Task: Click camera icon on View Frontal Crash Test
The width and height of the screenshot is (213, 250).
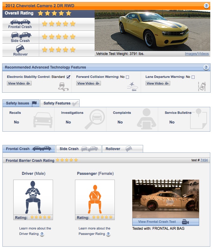Action: pyautogui.click(x=185, y=222)
